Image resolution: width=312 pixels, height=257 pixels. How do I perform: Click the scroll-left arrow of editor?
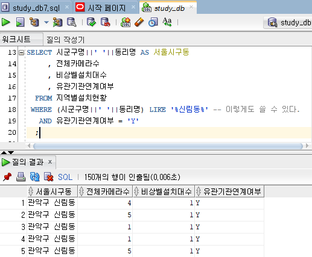(29, 146)
